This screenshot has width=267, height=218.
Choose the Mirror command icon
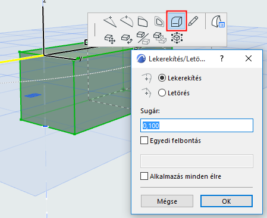(x=143, y=38)
